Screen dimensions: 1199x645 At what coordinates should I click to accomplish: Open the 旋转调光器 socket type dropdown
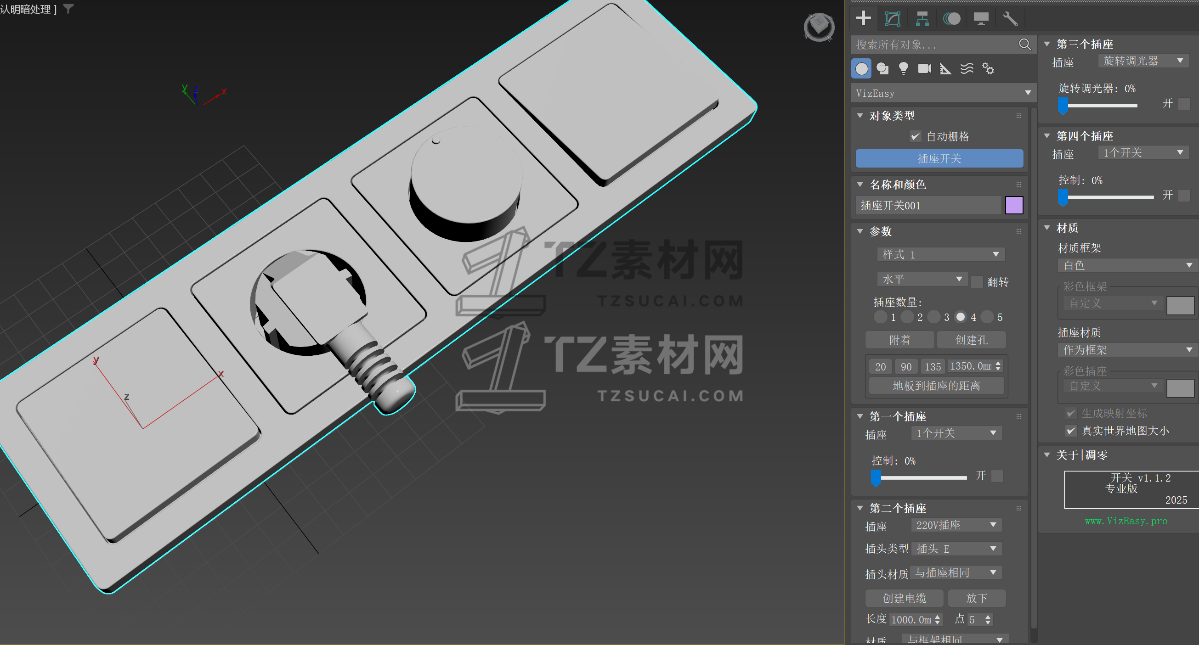(x=1142, y=61)
